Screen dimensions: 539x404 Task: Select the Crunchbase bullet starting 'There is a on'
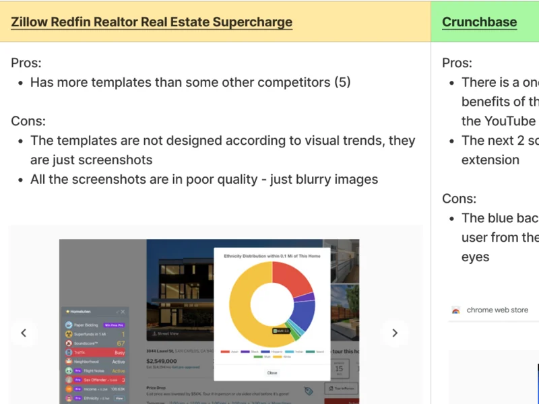500,102
